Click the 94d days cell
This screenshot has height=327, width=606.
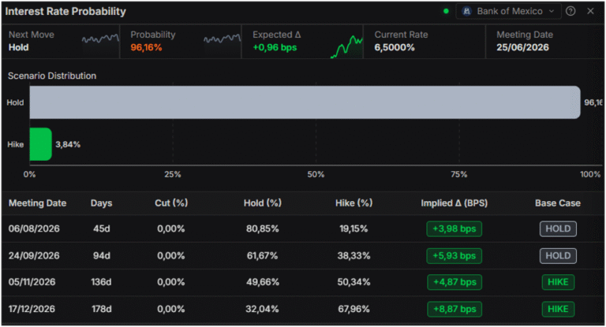coord(101,255)
